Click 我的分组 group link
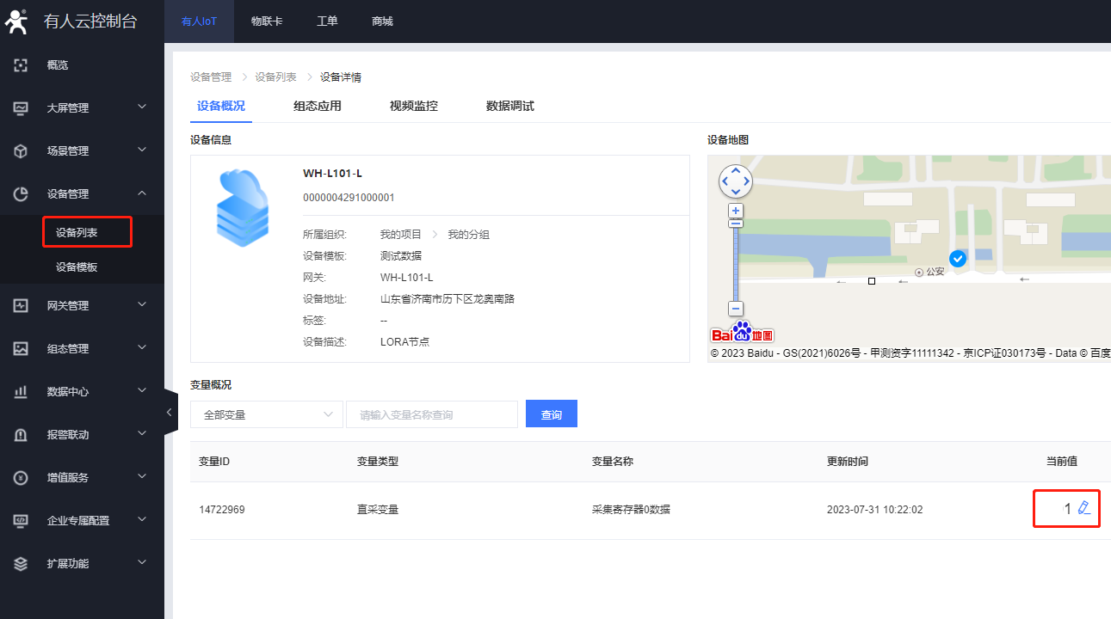1111x619 pixels. pyautogui.click(x=468, y=235)
